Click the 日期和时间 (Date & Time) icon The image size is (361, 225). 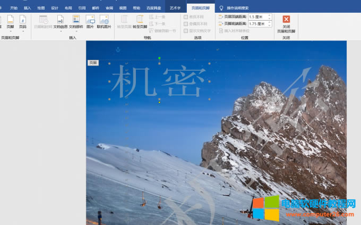(x=44, y=22)
